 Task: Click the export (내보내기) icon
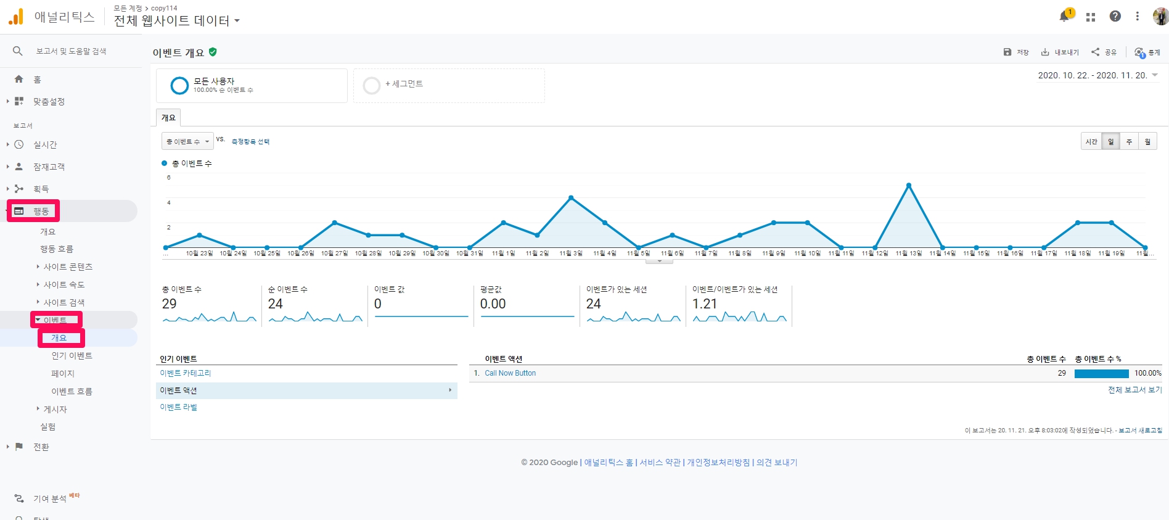pos(1045,52)
